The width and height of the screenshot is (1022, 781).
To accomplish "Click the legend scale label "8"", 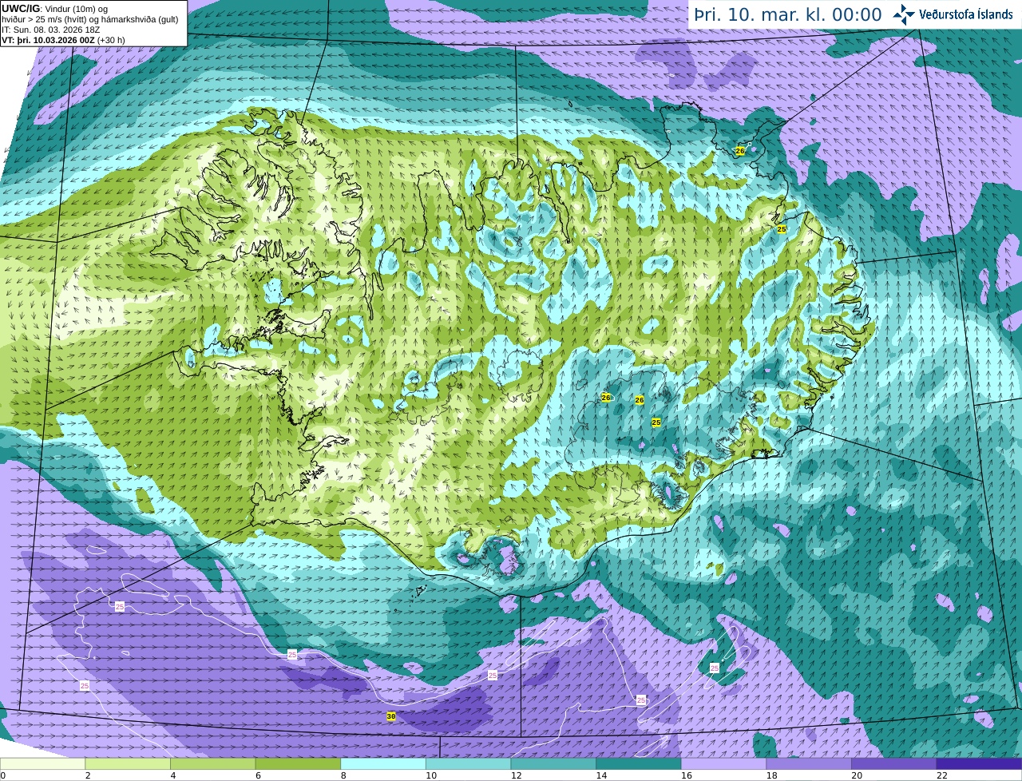I will (x=343, y=775).
